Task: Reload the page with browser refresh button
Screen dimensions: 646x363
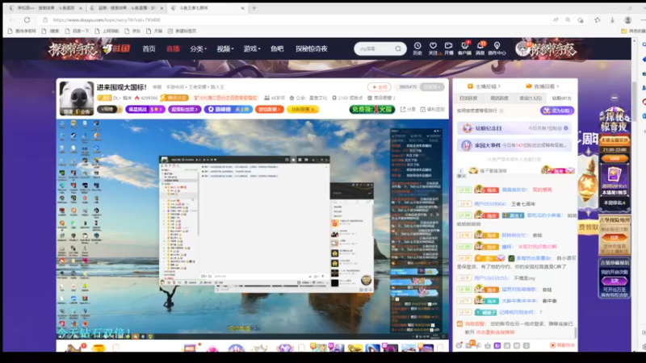Action: click(27, 19)
